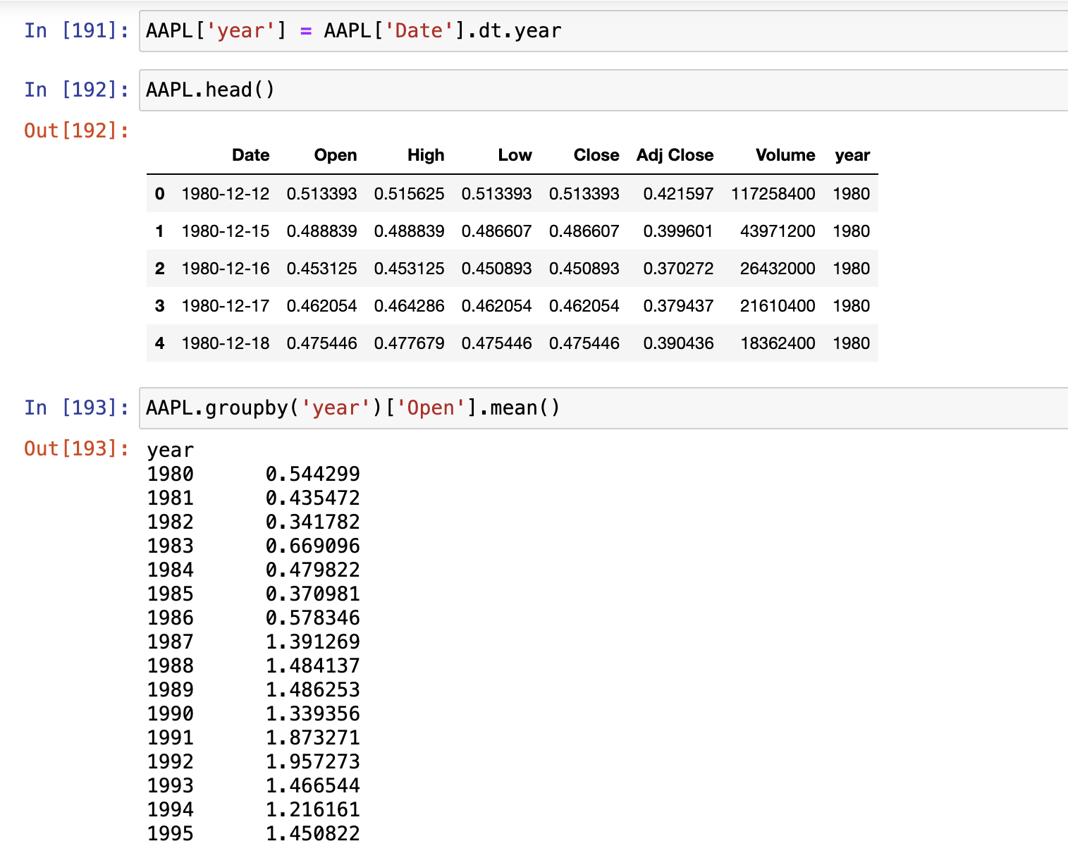This screenshot has height=846, width=1068.
Task: Select the Low column header
Action: [x=515, y=155]
